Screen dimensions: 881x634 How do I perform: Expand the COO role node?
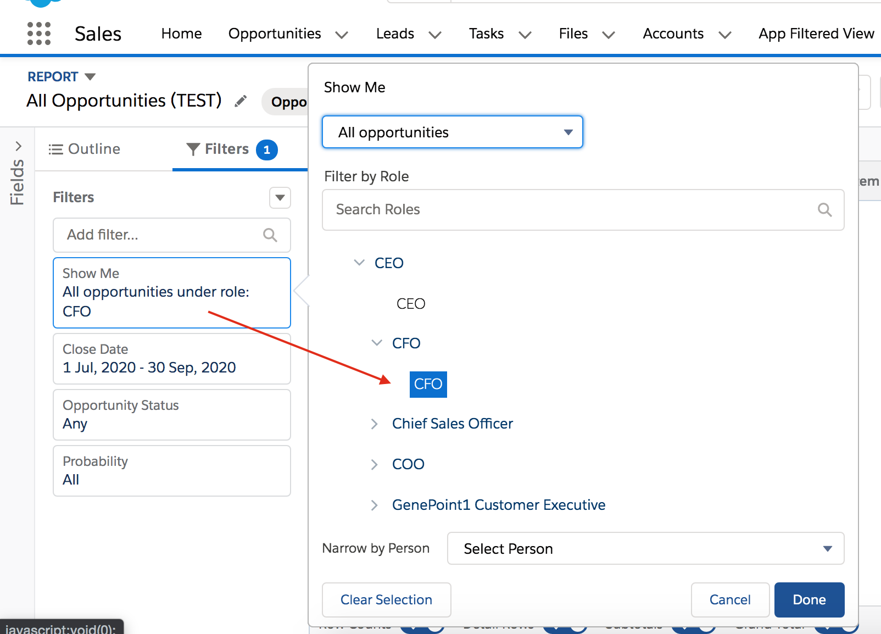pyautogui.click(x=374, y=464)
